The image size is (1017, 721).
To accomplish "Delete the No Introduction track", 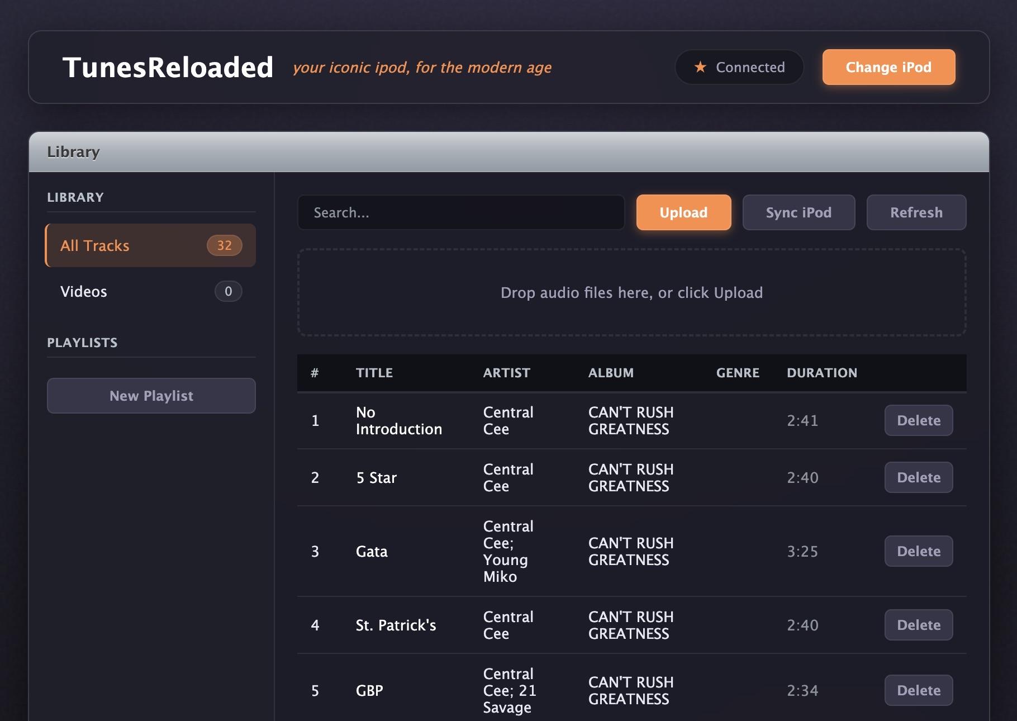I will point(919,420).
